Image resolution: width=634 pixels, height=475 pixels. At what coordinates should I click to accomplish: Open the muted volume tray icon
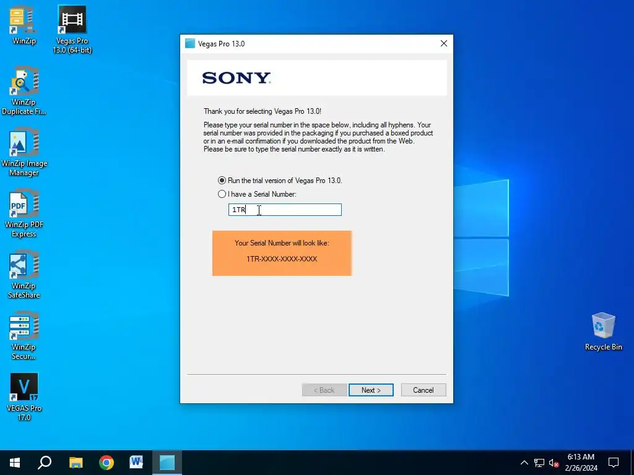pyautogui.click(x=554, y=463)
